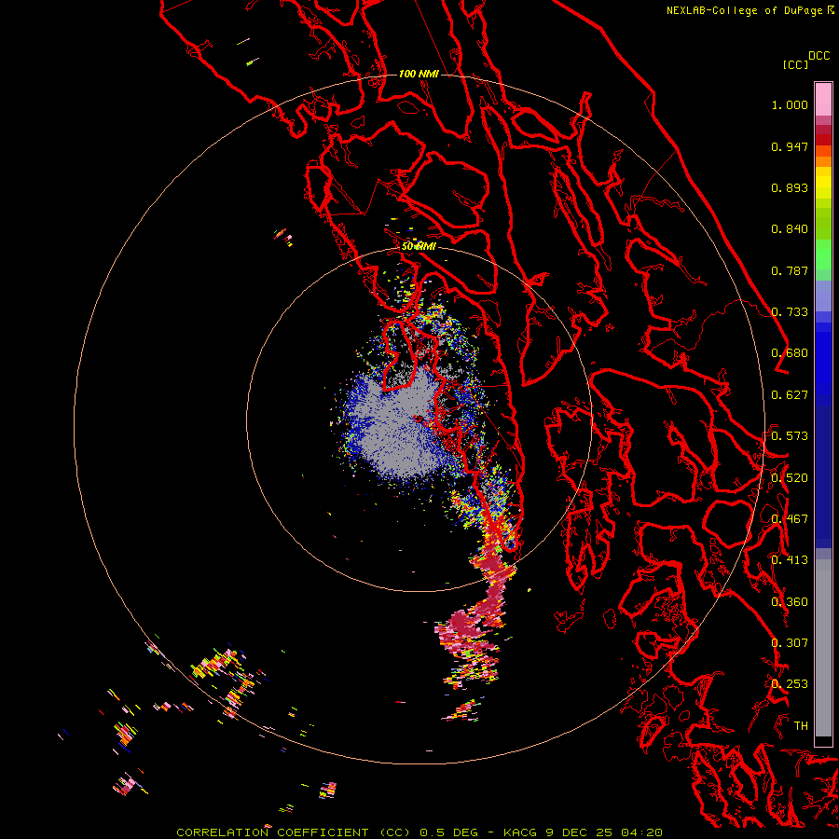
Task: Click the 0.893 scale value
Action: [790, 187]
